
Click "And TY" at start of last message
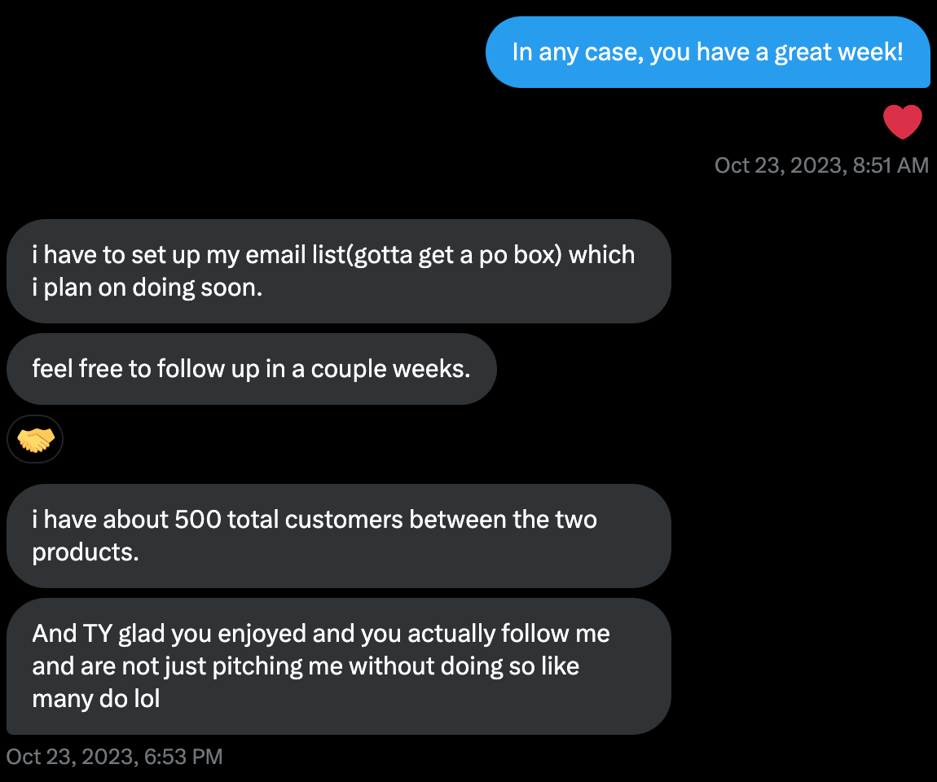[67, 634]
